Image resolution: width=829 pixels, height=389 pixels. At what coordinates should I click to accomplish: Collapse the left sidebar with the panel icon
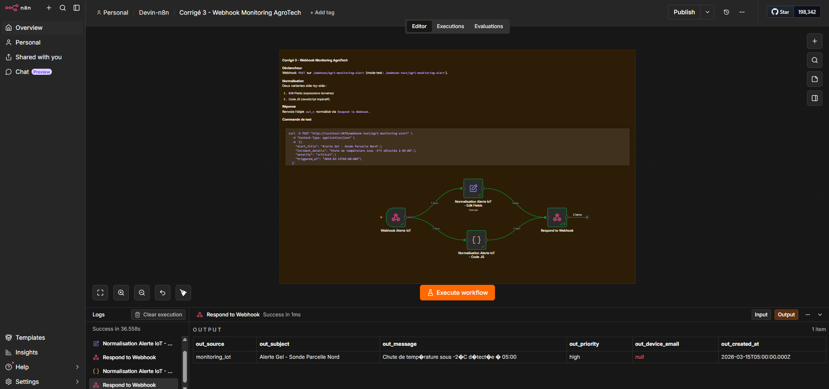click(x=77, y=8)
